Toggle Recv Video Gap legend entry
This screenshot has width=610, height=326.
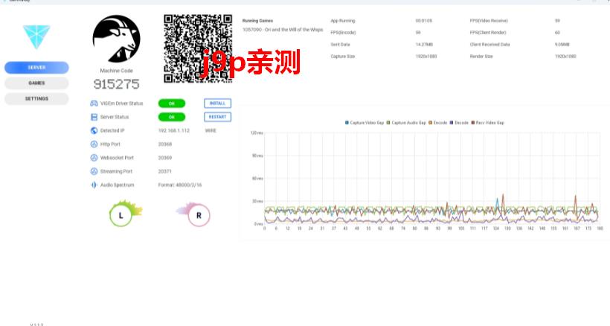click(x=489, y=122)
